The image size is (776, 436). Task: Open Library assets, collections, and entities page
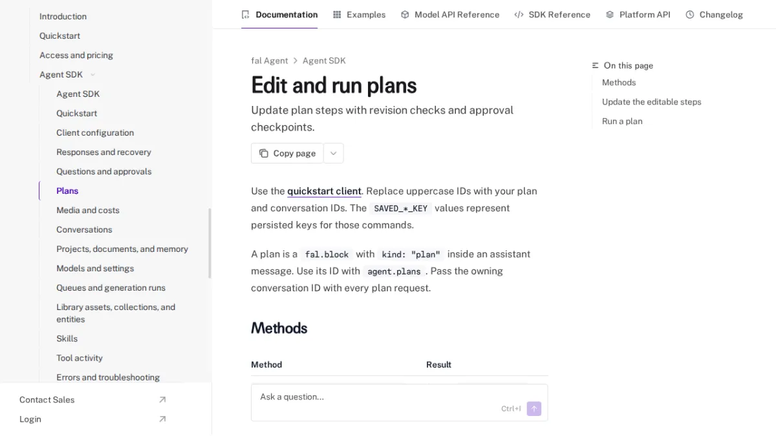click(116, 313)
